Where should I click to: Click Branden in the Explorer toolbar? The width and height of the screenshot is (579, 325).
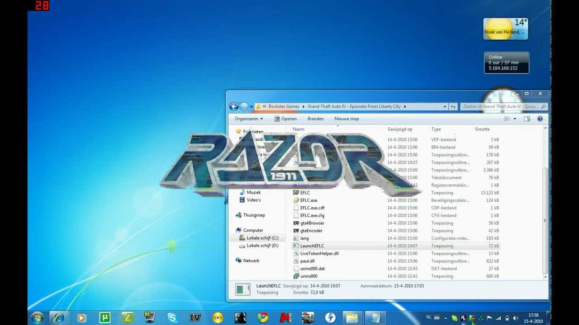(x=315, y=119)
